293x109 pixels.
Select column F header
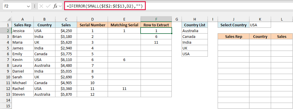pyautogui.click(x=156, y=19)
